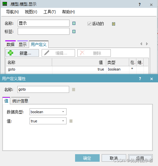The width and height of the screenshot is (158, 166).
Task: Click the green toggle square beside the 名称 field
Action: click(74, 23)
